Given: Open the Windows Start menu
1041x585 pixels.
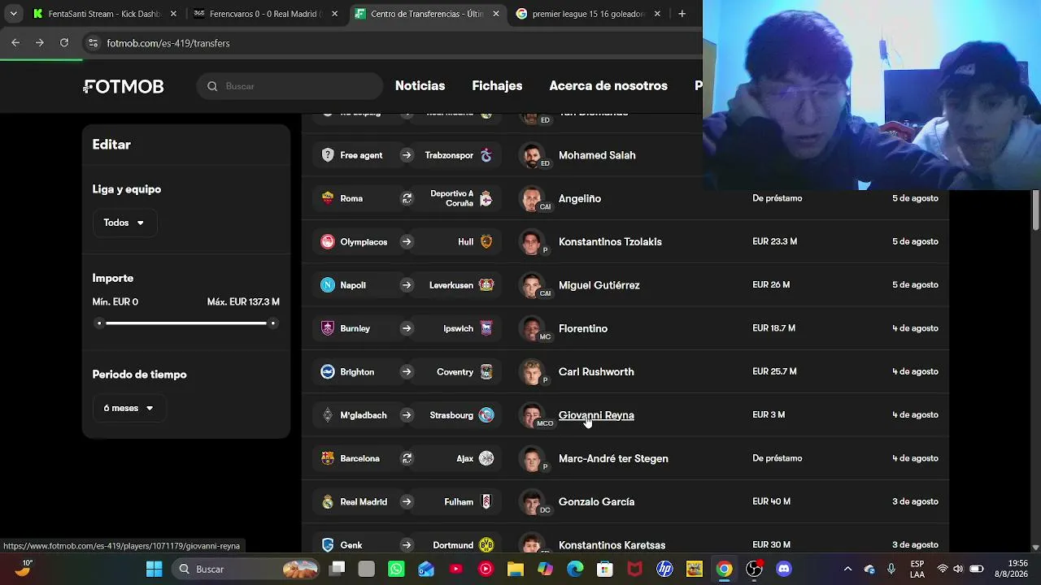Looking at the screenshot, I should pos(155,569).
